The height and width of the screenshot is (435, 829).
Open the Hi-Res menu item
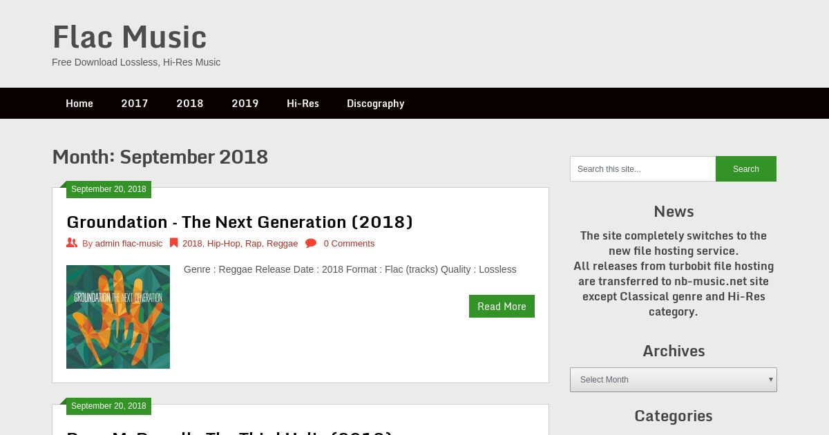(303, 104)
